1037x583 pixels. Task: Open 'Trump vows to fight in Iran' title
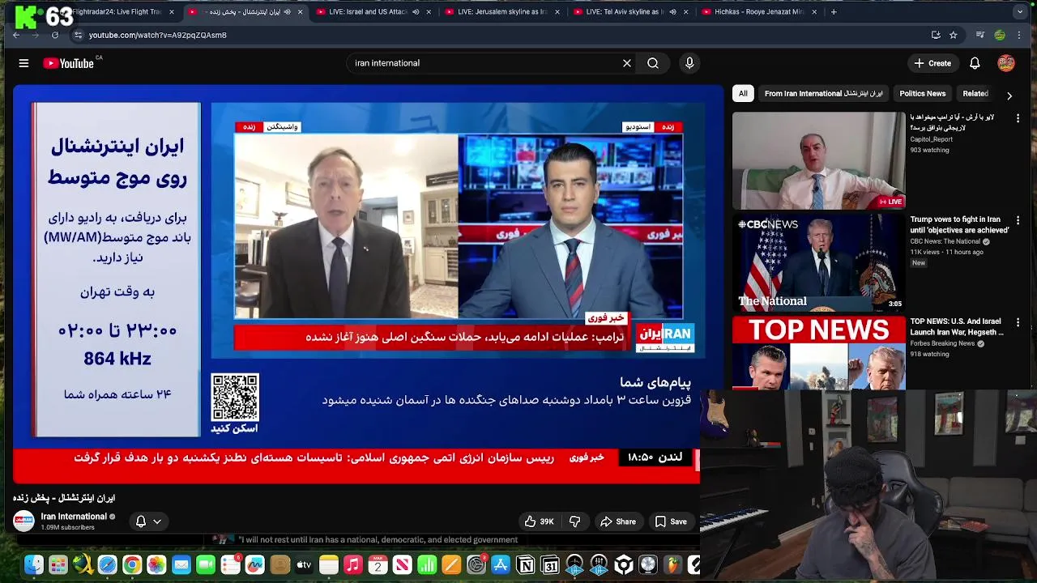(959, 224)
